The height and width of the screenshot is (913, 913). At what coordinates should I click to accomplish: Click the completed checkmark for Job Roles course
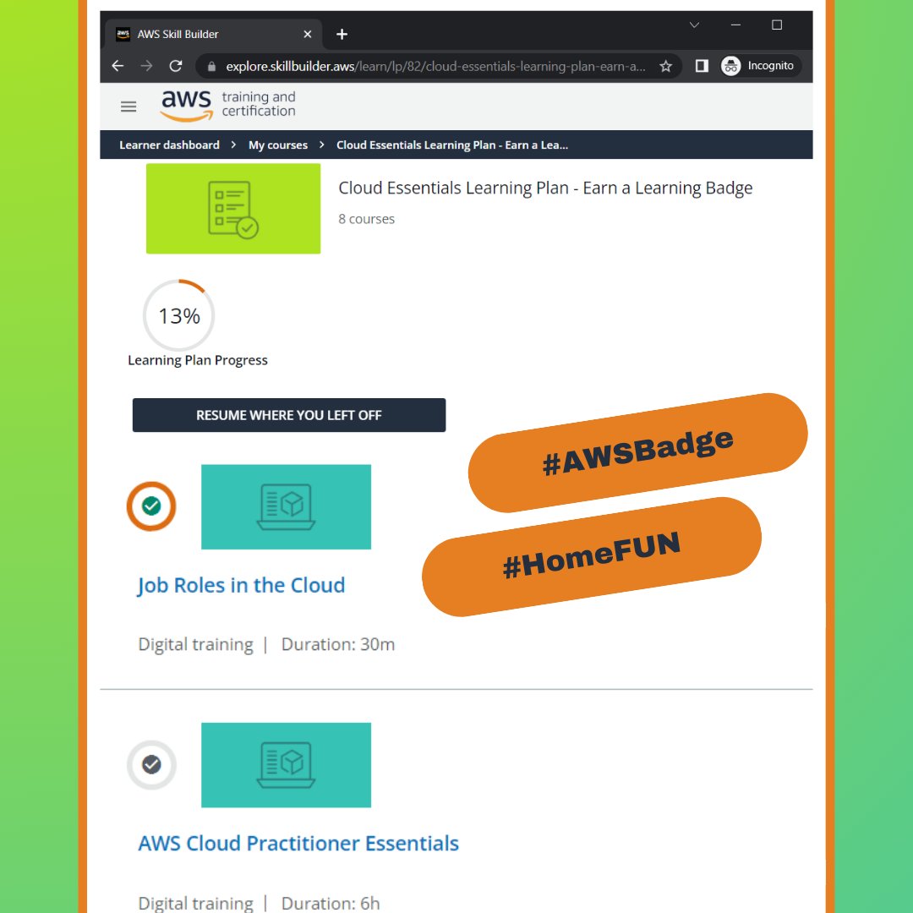tap(151, 506)
